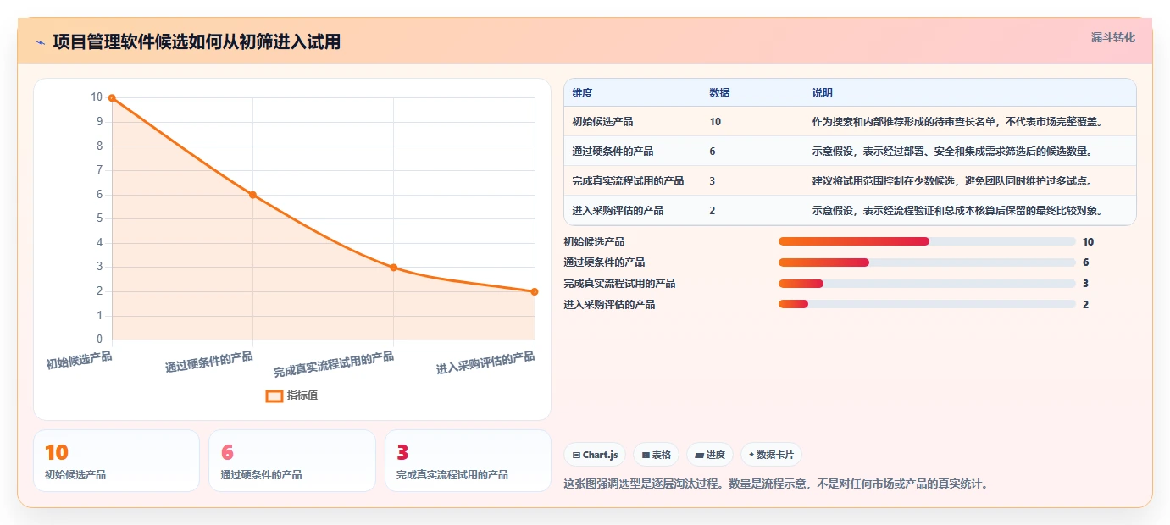Click the progress value 10 beside 初始候选产品
The image size is (1170, 525).
pyautogui.click(x=1088, y=242)
